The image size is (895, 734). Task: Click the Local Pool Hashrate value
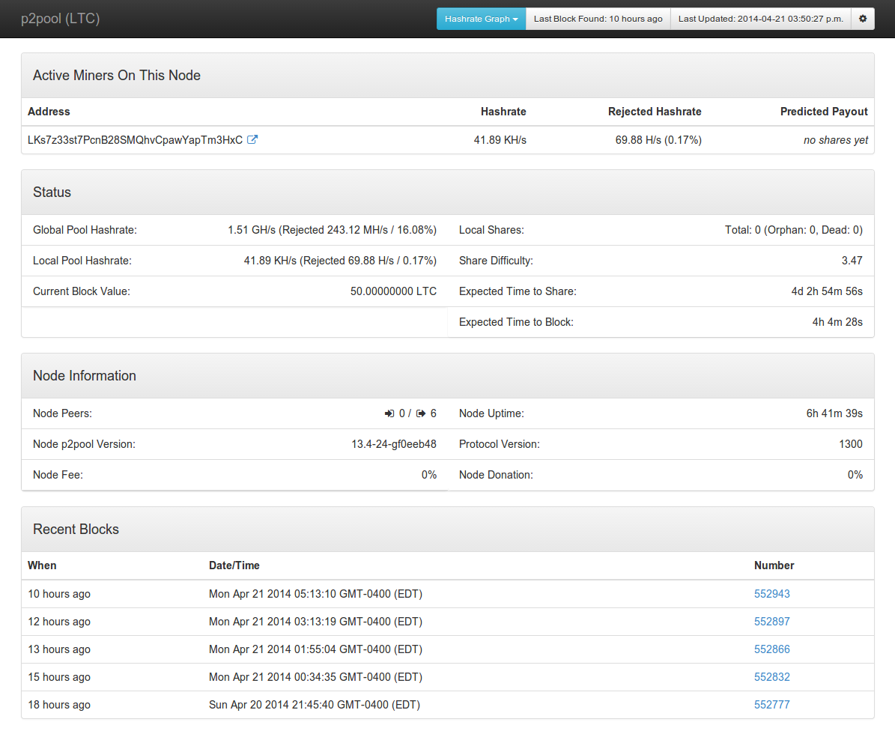340,261
